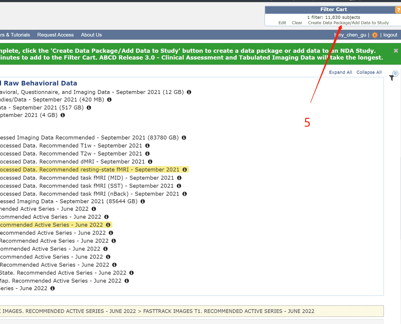This screenshot has height=324, width=401.
Task: Click info icon next to task fMRI (MID)
Action: pyautogui.click(x=179, y=178)
